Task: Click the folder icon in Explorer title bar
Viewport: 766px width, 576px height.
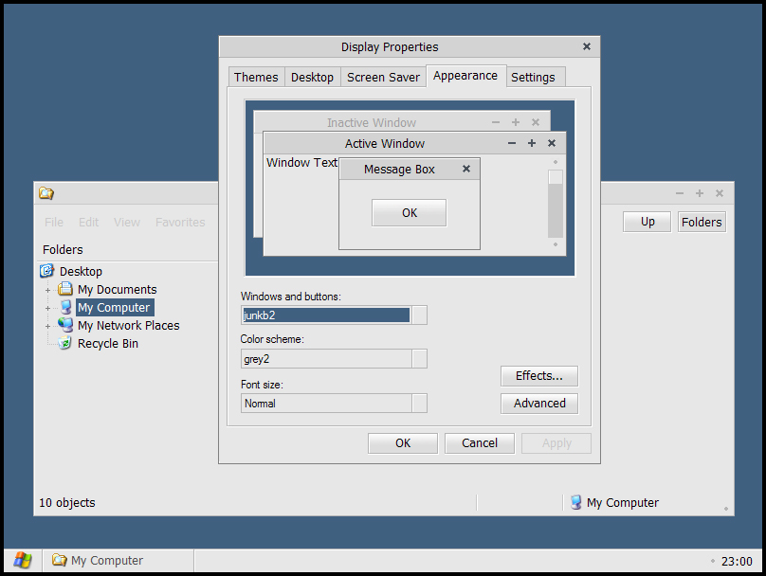Action: point(46,193)
